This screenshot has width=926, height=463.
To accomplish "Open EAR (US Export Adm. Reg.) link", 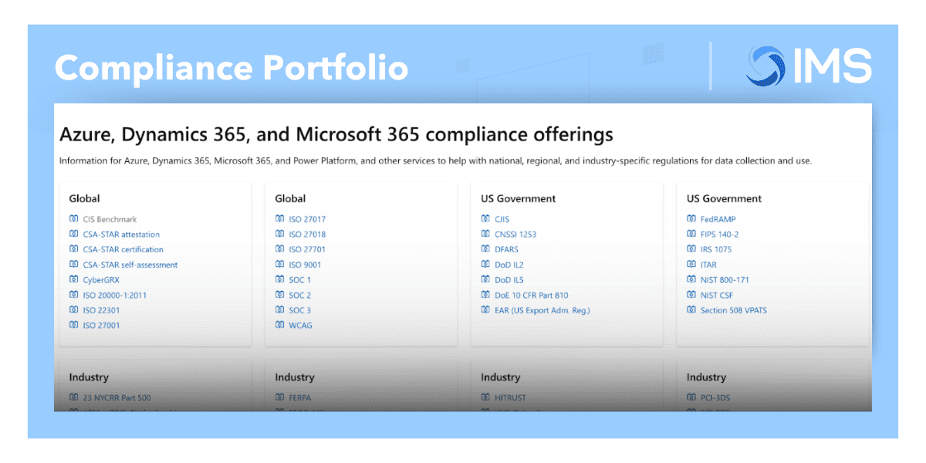I will pos(542,310).
